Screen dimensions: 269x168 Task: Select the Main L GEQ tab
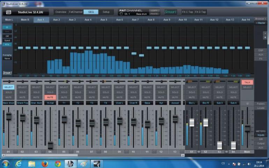tap(9, 20)
